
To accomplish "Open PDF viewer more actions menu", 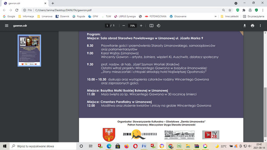I will [x=260, y=26].
